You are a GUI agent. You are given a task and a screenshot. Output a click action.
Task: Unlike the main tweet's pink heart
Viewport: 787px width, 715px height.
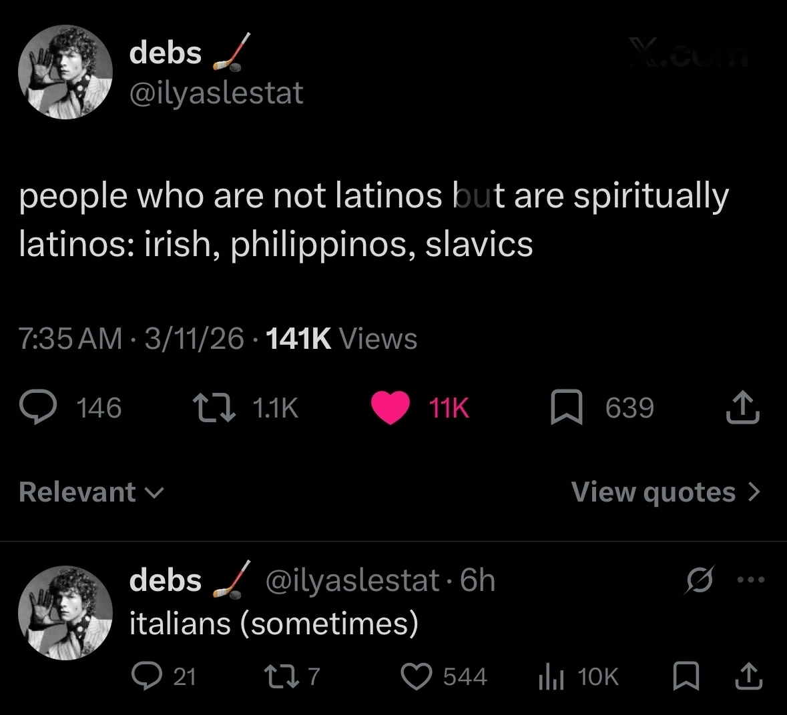pos(390,408)
